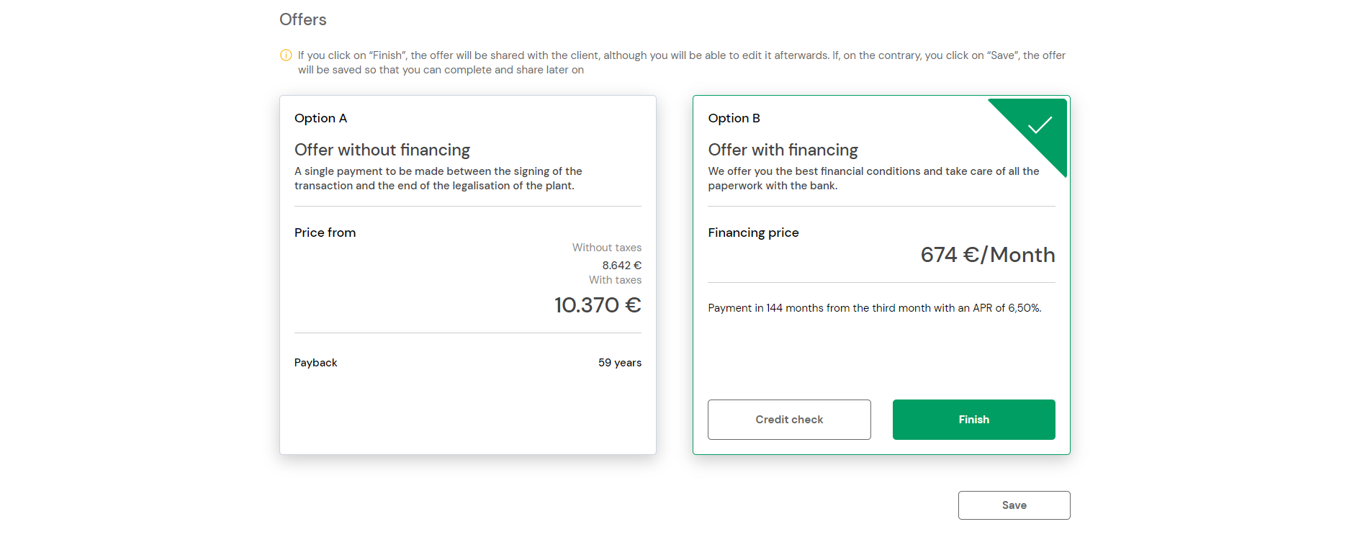Click the Payback 59 years value
Image resolution: width=1355 pixels, height=537 pixels.
coord(620,363)
